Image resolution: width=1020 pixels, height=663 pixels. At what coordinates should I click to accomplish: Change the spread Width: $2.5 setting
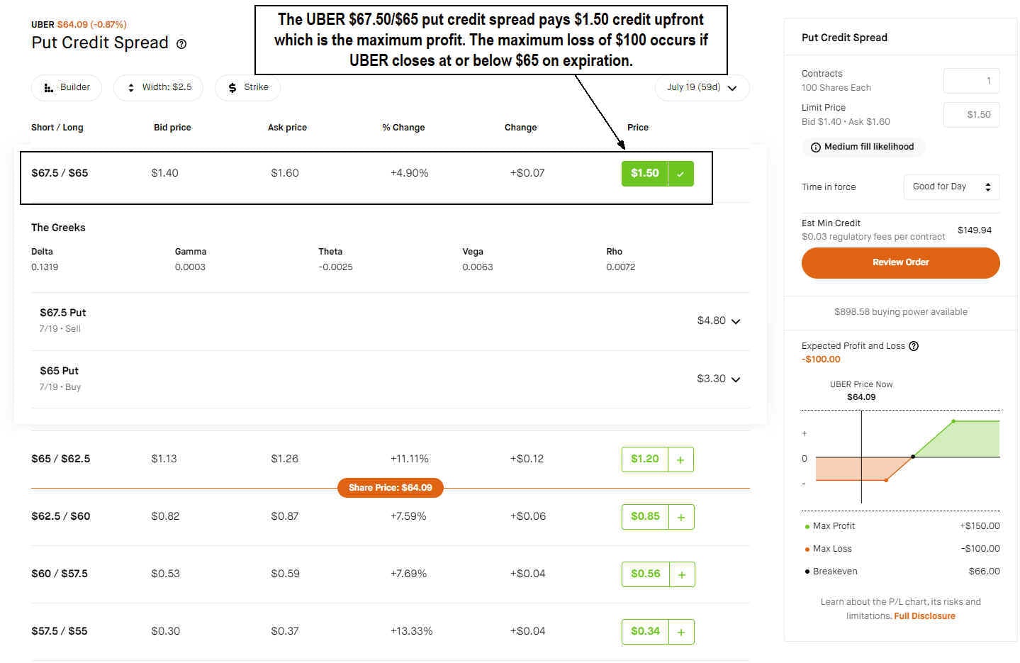[158, 87]
